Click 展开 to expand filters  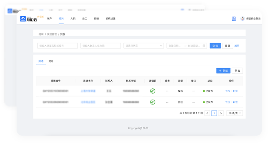pyautogui.click(x=237, y=46)
